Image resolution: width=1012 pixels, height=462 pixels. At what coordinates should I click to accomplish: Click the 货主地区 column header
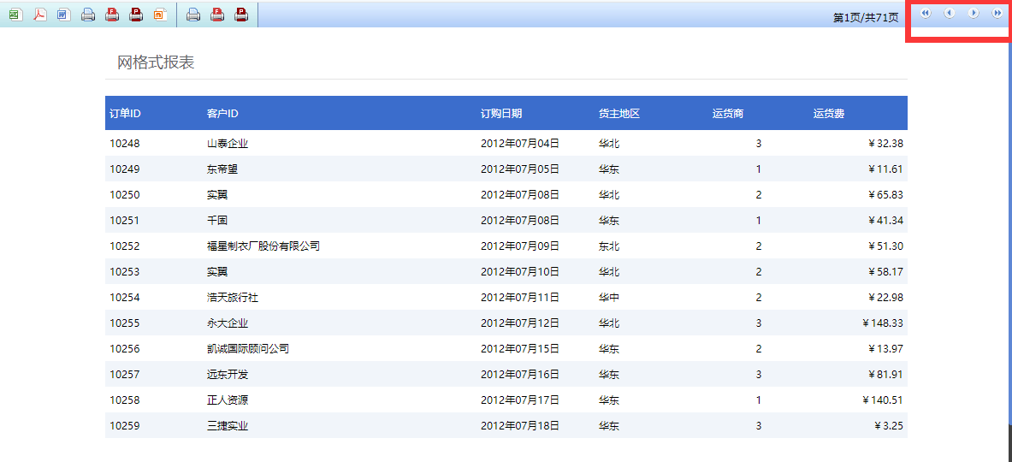619,114
